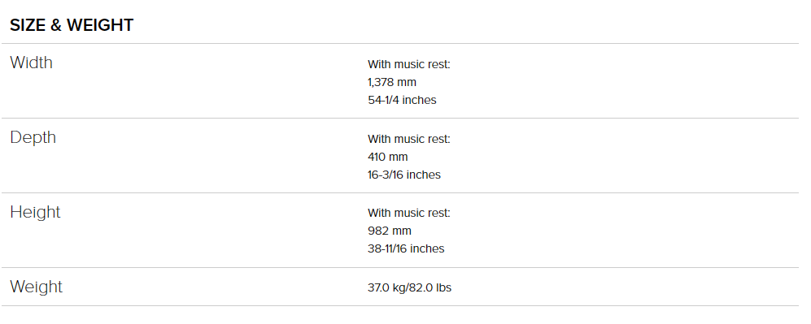Viewport: 811px width, 324px height.
Task: Click the 410 mm depth value
Action: pos(388,157)
